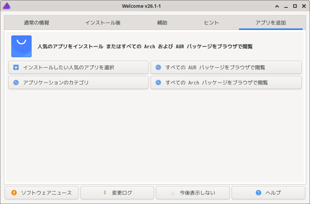Select the アプリを追加 tab
The height and width of the screenshot is (204, 310).
[271, 23]
